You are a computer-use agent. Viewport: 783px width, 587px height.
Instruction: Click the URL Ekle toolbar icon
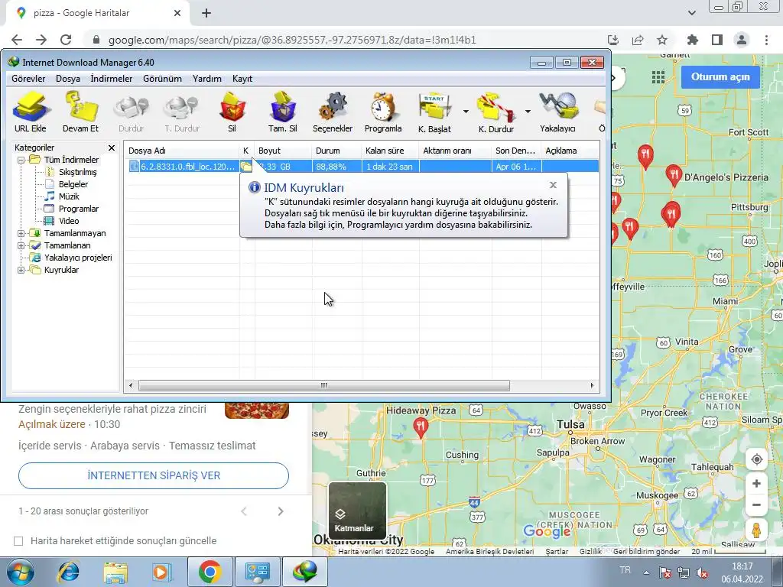click(31, 112)
